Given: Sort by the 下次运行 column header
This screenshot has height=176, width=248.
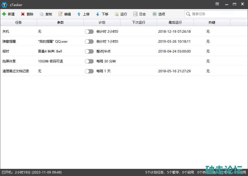Looking at the screenshot, I should tap(139, 23).
